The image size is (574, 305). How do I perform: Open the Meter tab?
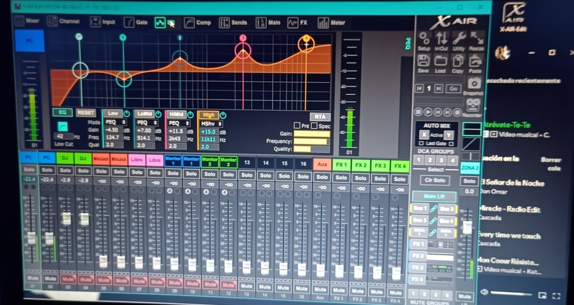331,23
